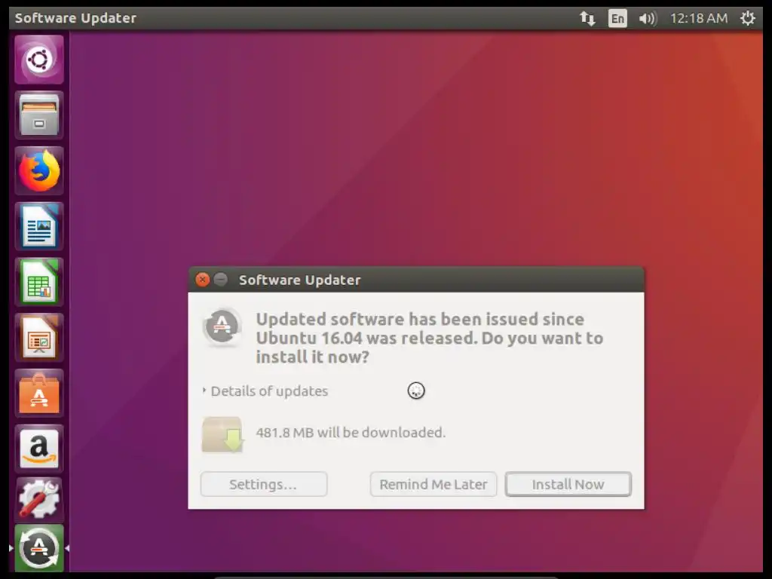The image size is (772, 579).
Task: Open LibreOffice Impress presentation icon
Action: click(x=39, y=338)
